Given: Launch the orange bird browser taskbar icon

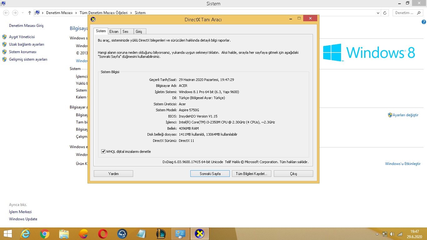Looking at the screenshot, I should pos(83,234).
